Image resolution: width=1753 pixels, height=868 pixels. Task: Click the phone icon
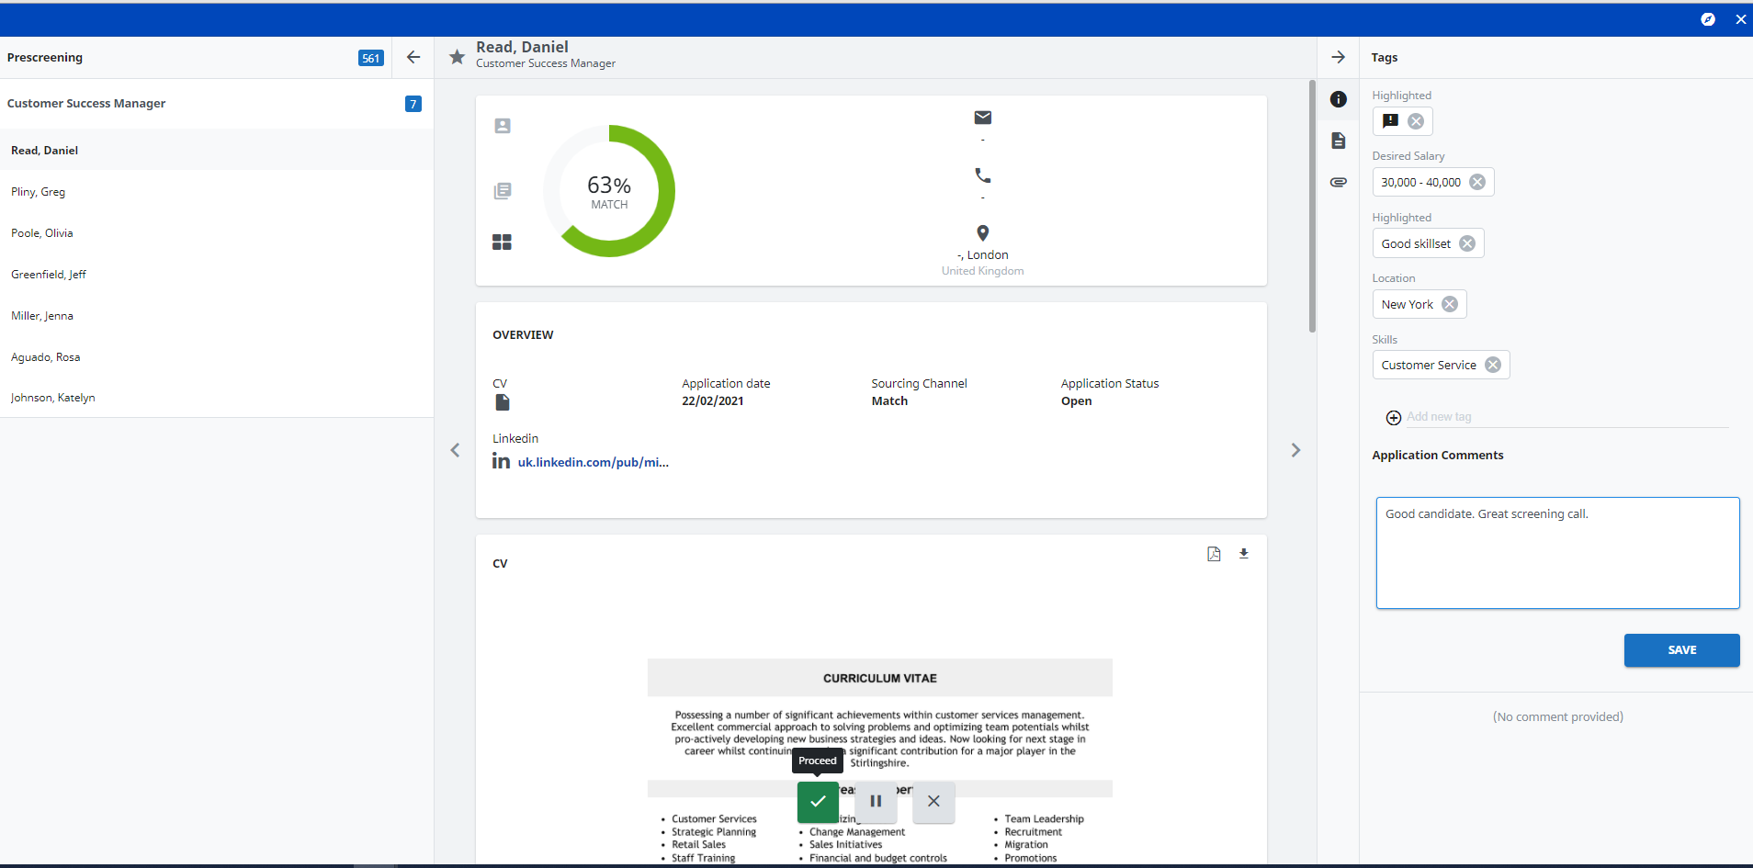(x=983, y=175)
